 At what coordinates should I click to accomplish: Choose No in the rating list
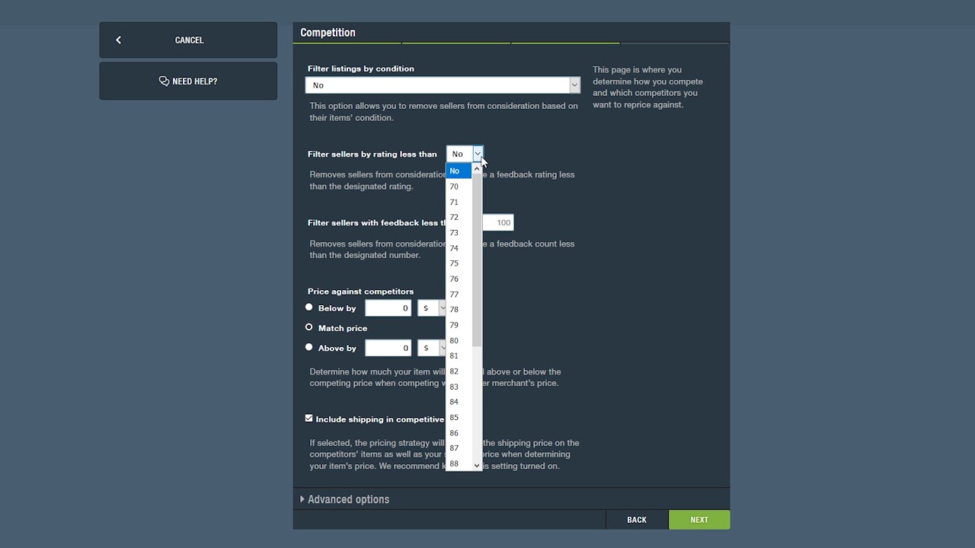[x=459, y=171]
